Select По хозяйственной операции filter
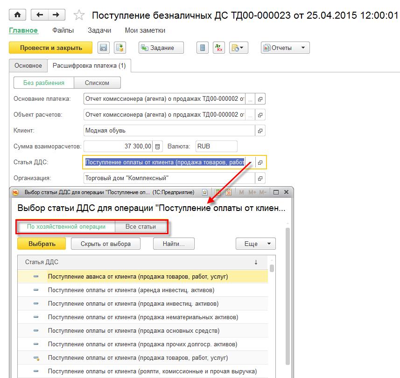This screenshot has width=400, height=378. 66,226
